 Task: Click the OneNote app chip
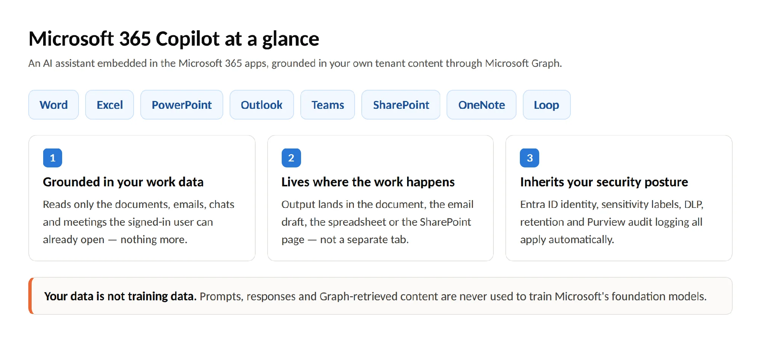coord(482,105)
